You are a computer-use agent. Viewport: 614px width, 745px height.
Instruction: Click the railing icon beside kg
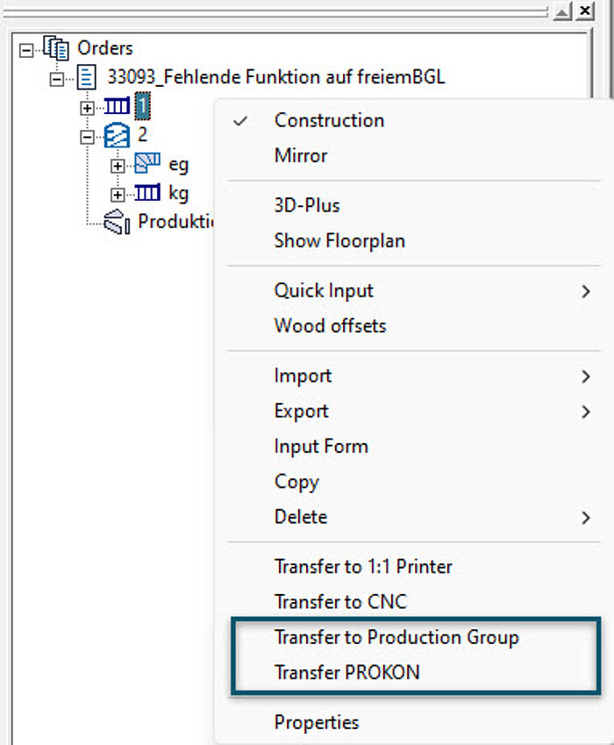(147, 193)
